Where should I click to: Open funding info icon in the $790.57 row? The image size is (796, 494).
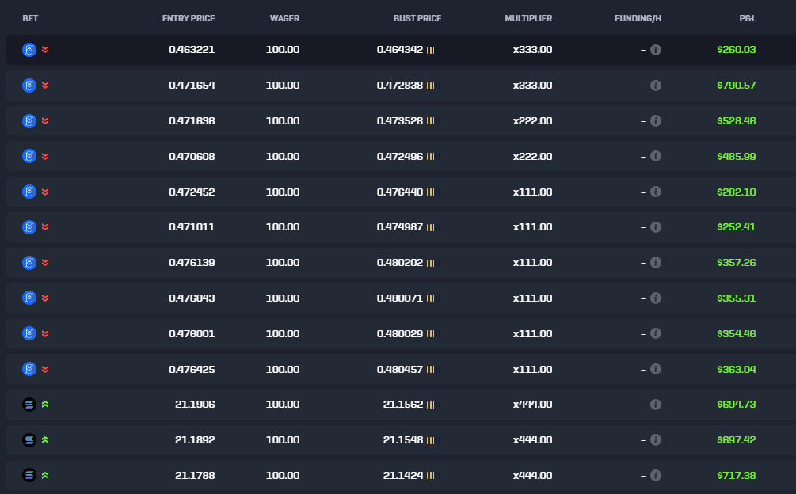(x=656, y=85)
